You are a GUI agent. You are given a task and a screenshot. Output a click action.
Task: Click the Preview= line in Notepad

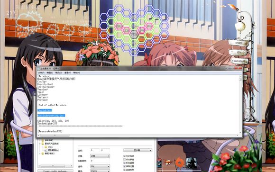point(43,100)
